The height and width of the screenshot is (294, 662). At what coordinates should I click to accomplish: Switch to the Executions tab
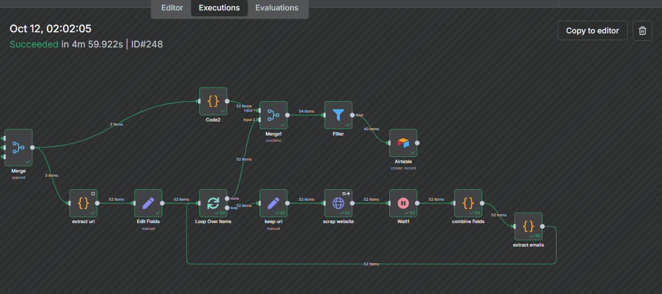pos(219,8)
